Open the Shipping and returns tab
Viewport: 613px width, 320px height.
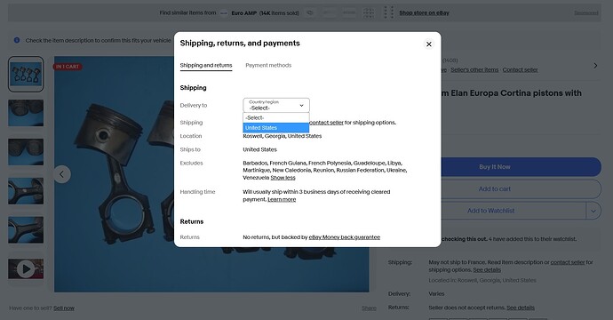click(206, 65)
